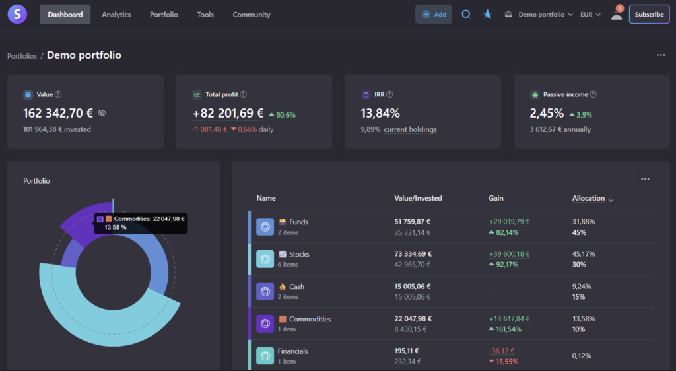Viewport: 676px width, 371px height.
Task: Click the Total profit info icon
Action: 244,95
